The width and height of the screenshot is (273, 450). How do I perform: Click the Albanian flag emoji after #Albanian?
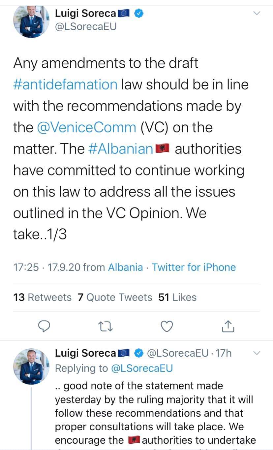[162, 149]
